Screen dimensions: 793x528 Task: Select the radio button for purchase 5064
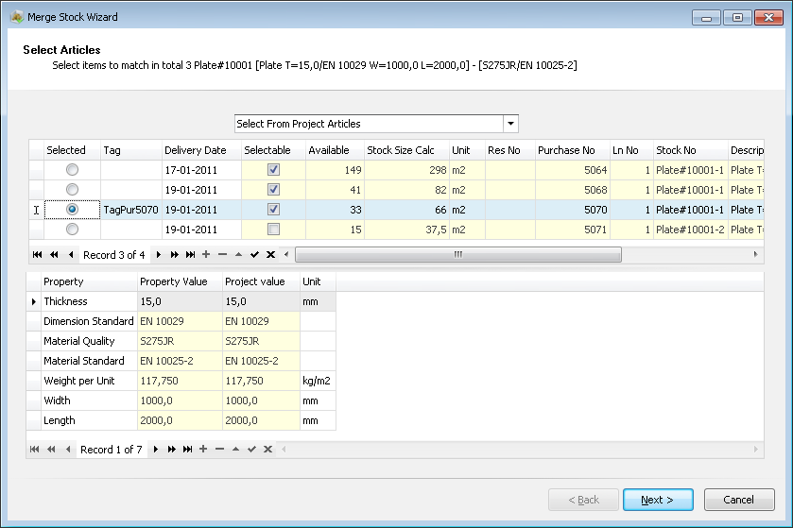pyautogui.click(x=72, y=170)
